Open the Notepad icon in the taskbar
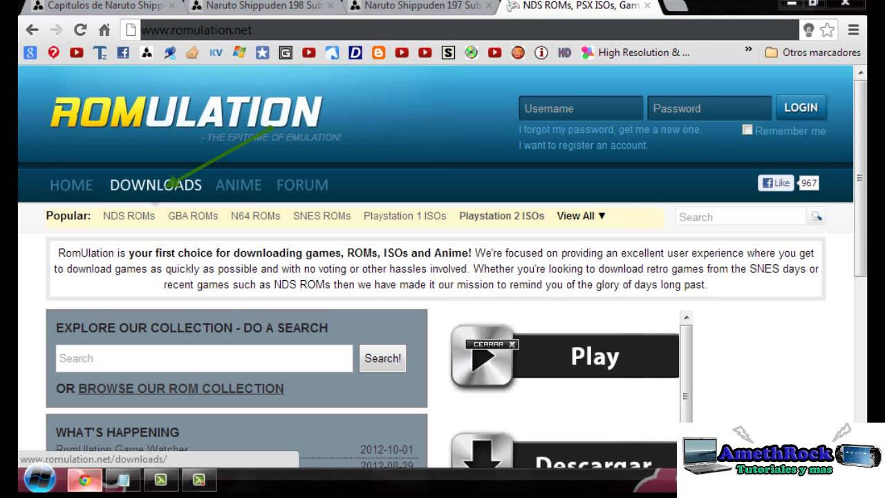The image size is (885, 498). click(123, 479)
